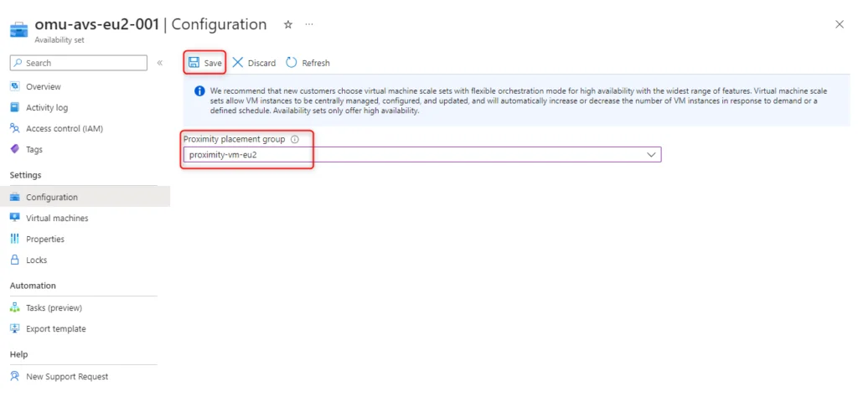Screen dimensions: 858x407
Task: Click the Export template icon
Action: (x=15, y=329)
